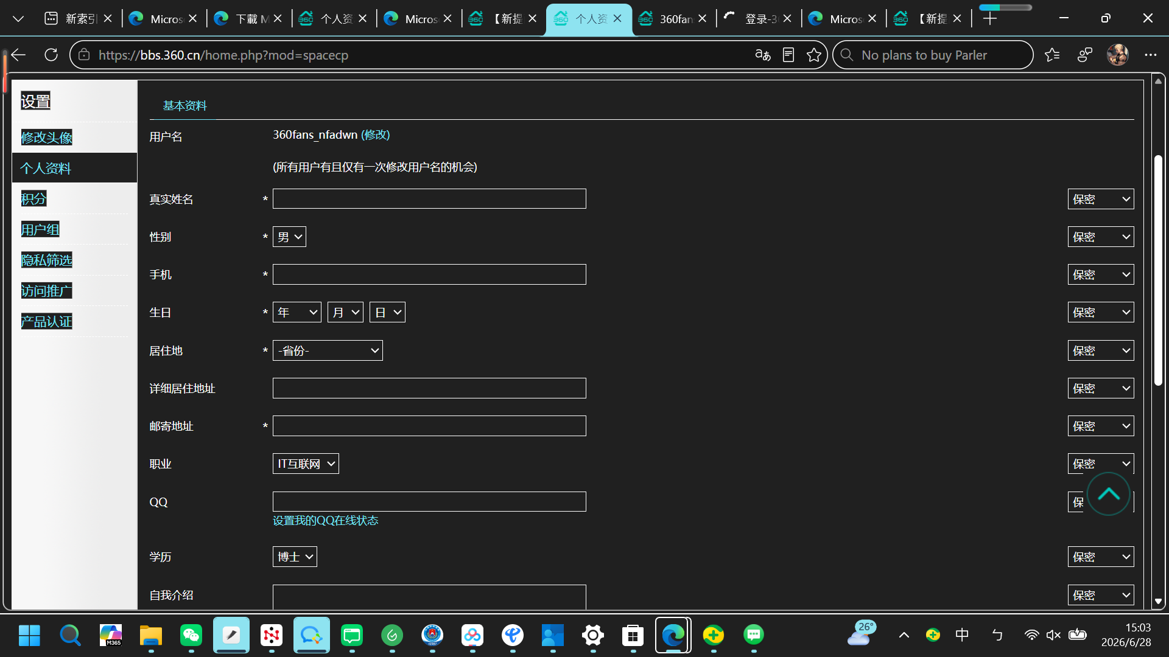The image size is (1169, 657).
Task: Focus the 详细居住地址 input field
Action: (429, 388)
